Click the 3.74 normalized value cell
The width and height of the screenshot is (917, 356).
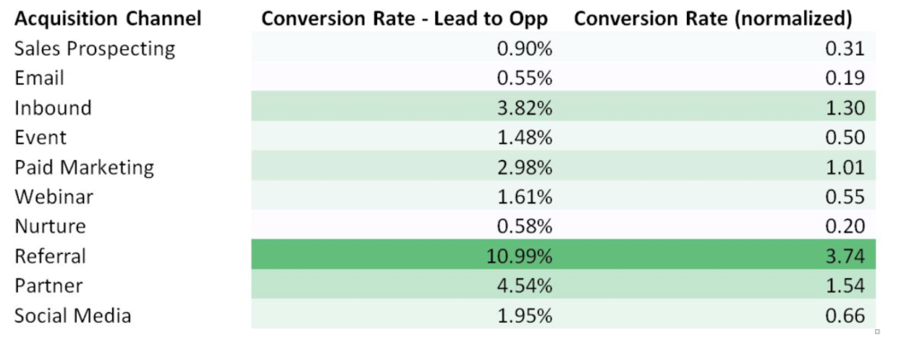715,257
